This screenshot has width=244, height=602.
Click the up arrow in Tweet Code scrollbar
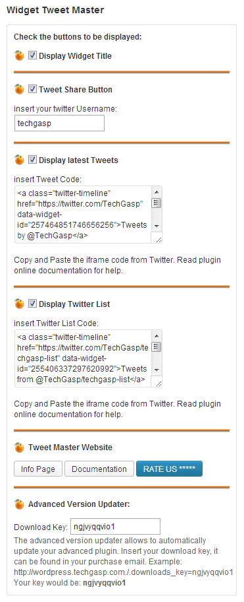point(157,191)
